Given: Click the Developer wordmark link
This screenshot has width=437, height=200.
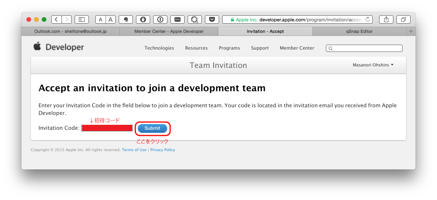Looking at the screenshot, I should (x=65, y=47).
